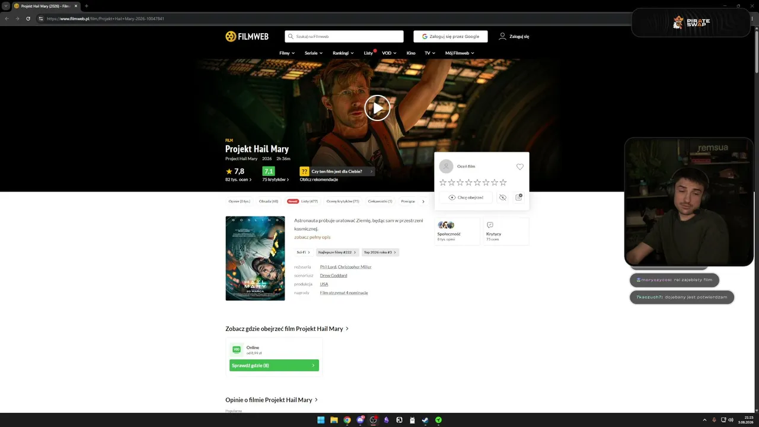The image size is (759, 427).
Task: Open the Krytycy reviews card
Action: (x=506, y=231)
